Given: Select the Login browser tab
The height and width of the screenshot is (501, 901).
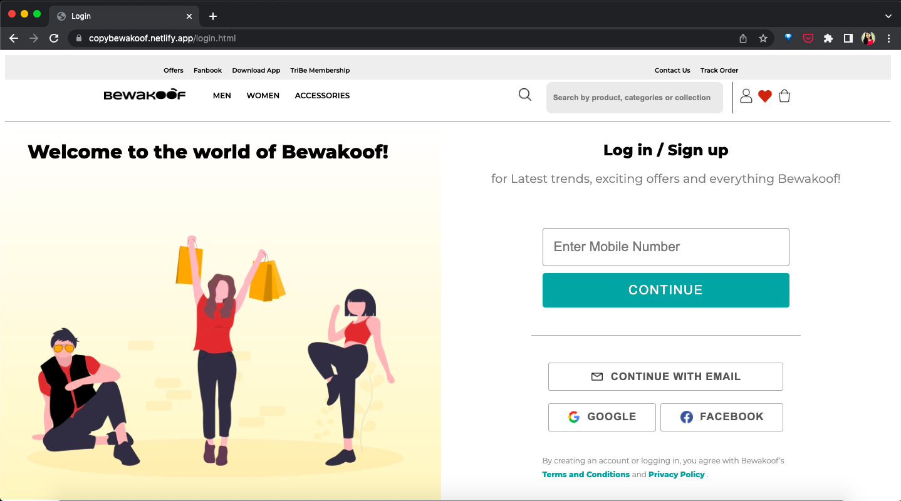Looking at the screenshot, I should click(x=123, y=16).
